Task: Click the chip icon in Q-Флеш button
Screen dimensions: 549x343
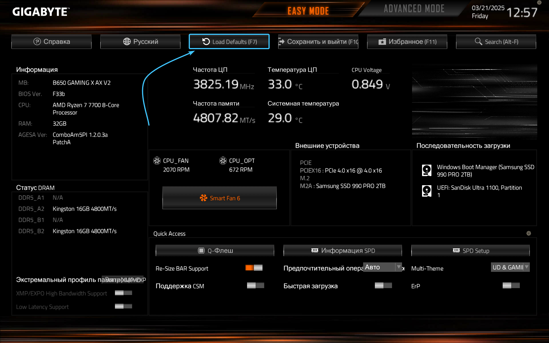Action: click(201, 251)
